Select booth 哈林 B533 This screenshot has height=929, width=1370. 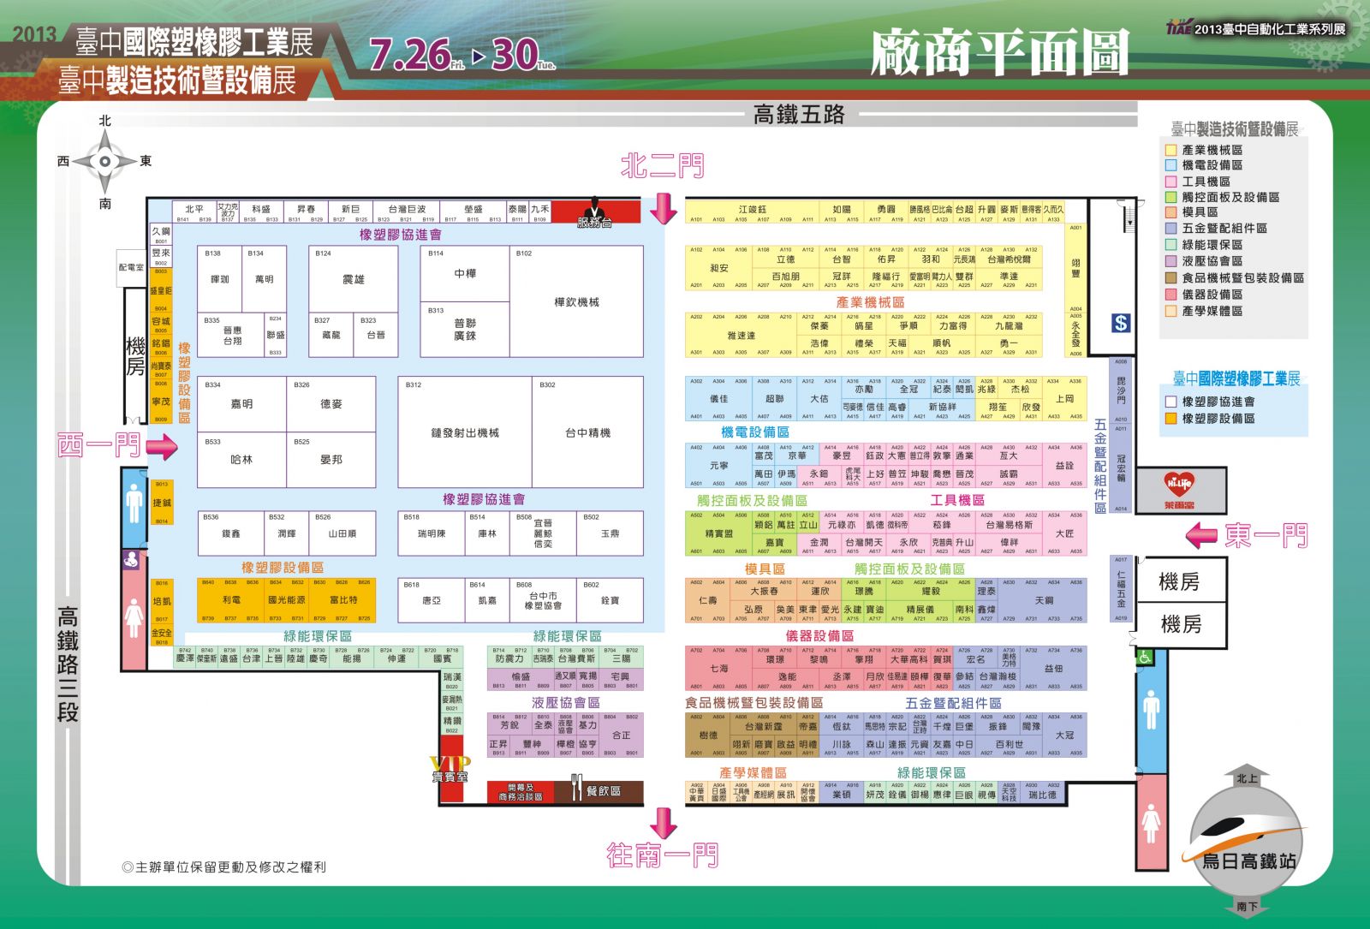(x=242, y=460)
